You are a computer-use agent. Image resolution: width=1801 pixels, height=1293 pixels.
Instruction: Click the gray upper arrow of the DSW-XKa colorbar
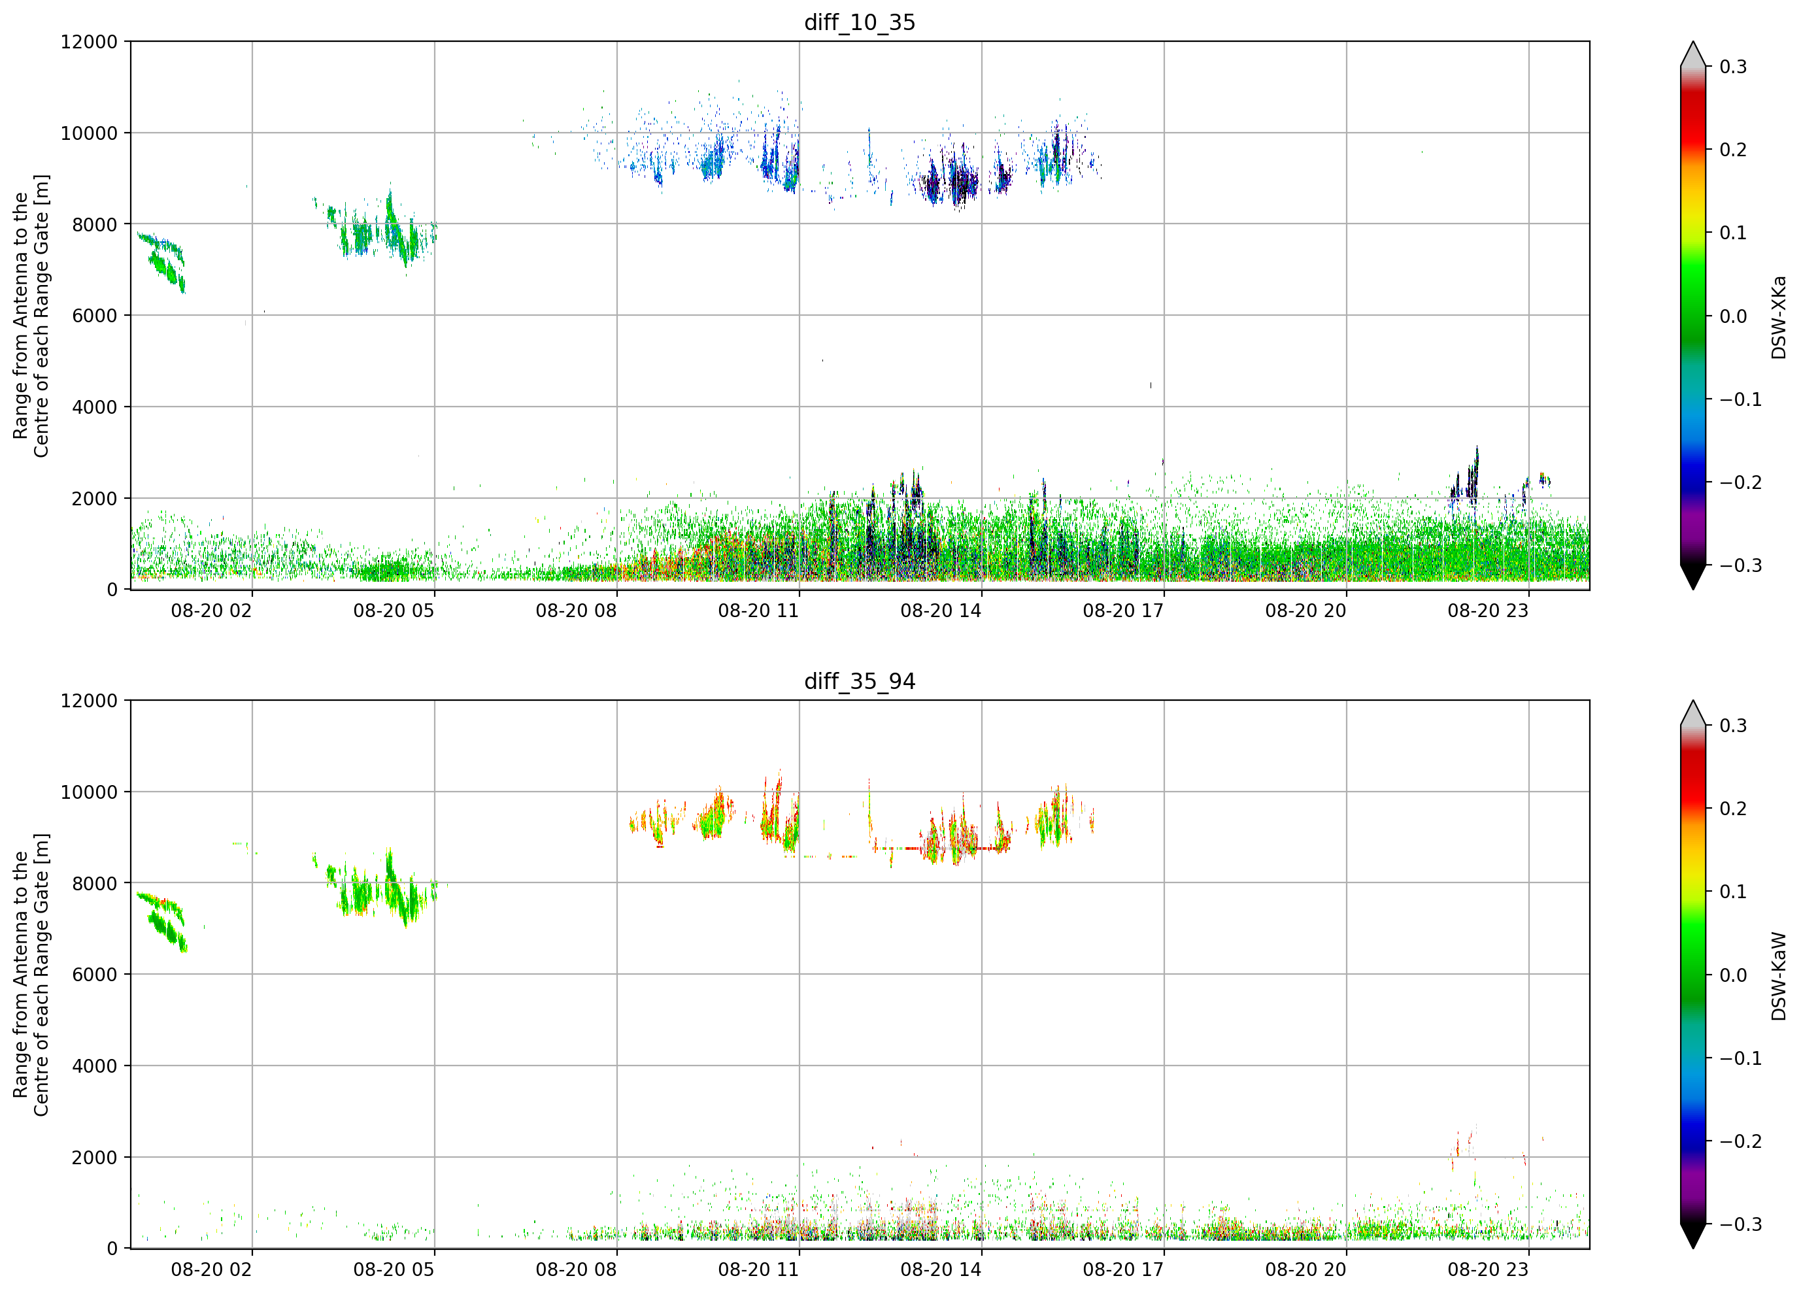pyautogui.click(x=1693, y=57)
